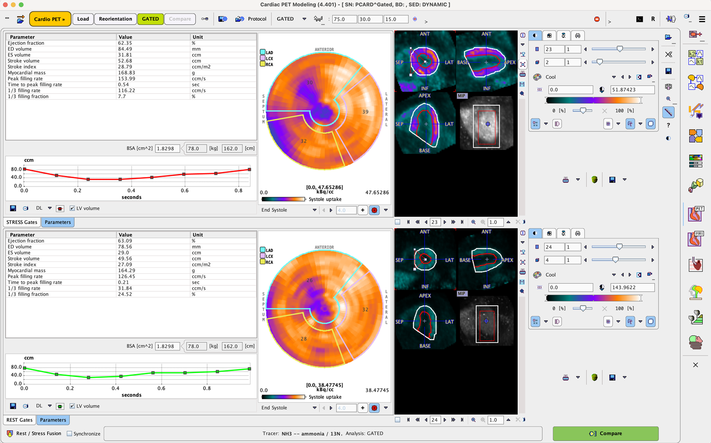Select the rest Parameters tab
This screenshot has width=711, height=443.
[53, 420]
